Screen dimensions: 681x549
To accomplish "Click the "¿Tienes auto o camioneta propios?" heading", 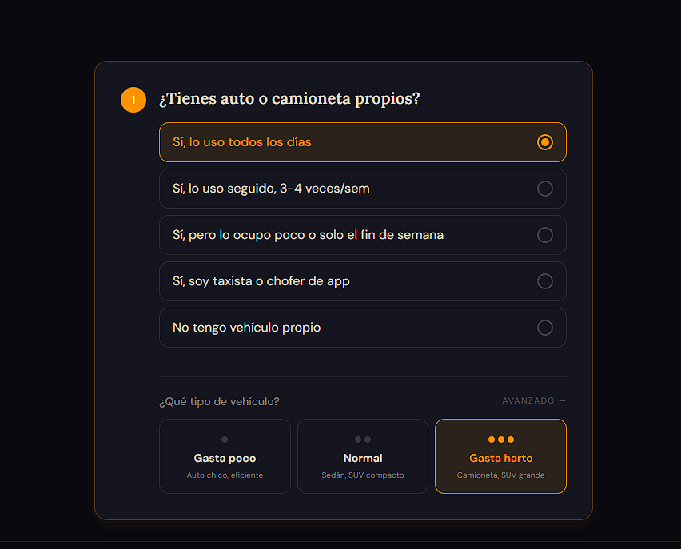I will [289, 99].
